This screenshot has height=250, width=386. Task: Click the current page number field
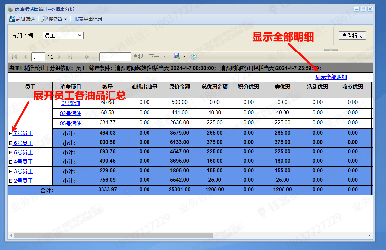tap(38, 57)
